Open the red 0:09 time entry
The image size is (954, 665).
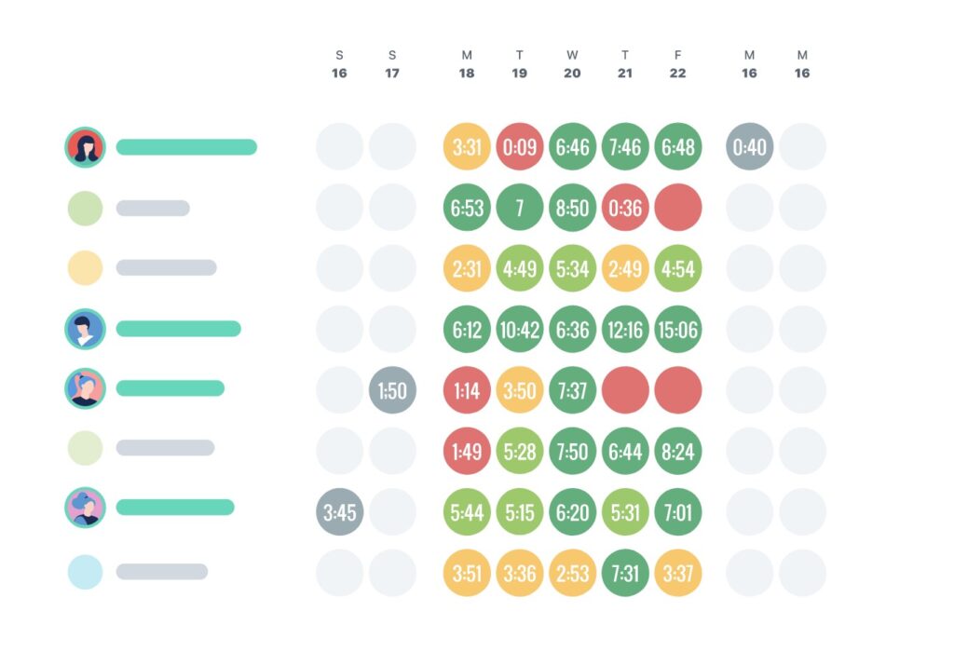[520, 147]
